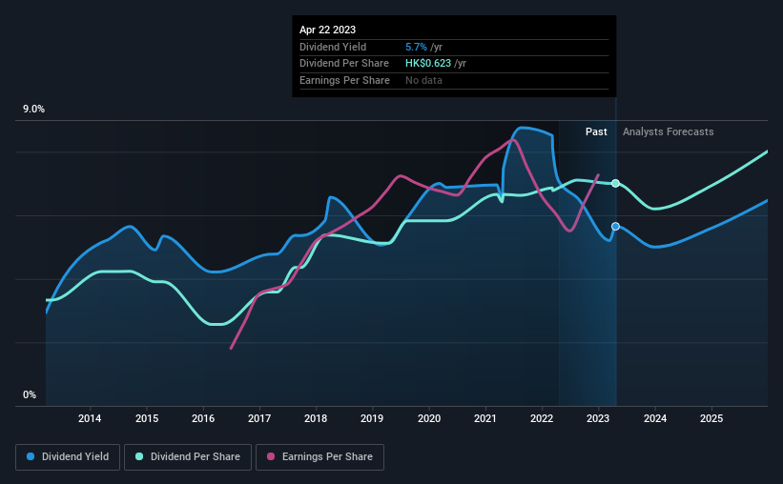The height and width of the screenshot is (484, 783).
Task: Click the 2015 x-axis label
Action: coord(147,418)
